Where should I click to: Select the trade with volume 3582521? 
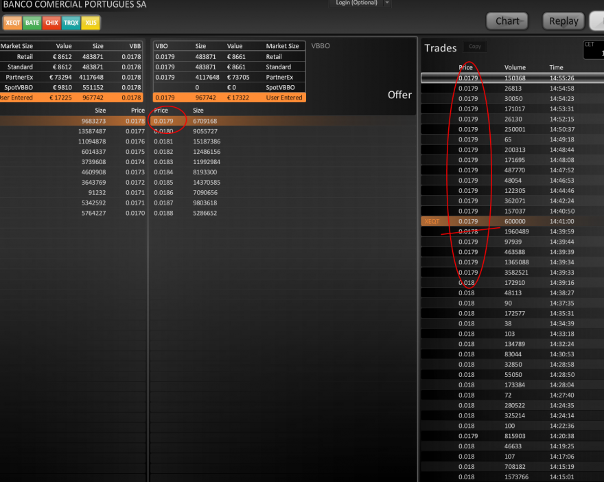(x=512, y=273)
